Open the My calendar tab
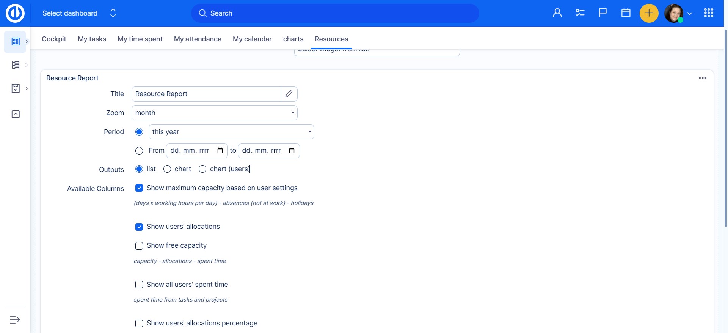 252,39
